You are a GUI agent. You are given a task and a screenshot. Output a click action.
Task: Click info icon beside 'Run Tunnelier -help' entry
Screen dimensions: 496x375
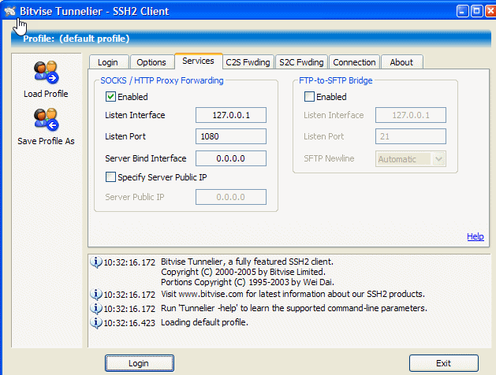click(x=96, y=308)
